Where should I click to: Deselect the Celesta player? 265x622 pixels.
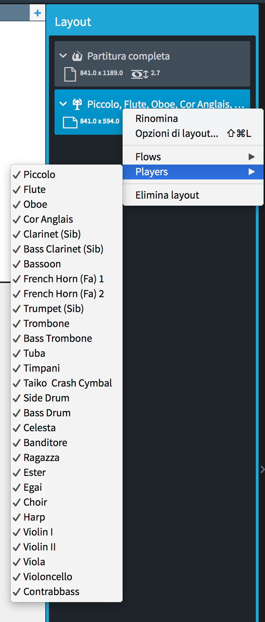tap(39, 428)
